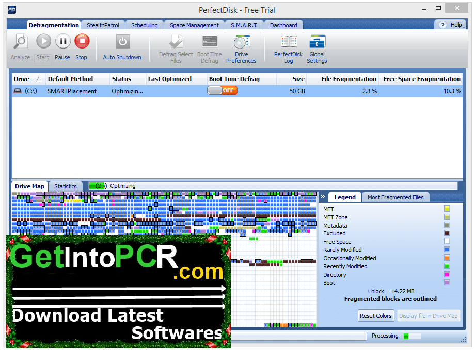Screen dimensions: 474x350
Task: Sort by the Size column header
Action: tap(292, 79)
